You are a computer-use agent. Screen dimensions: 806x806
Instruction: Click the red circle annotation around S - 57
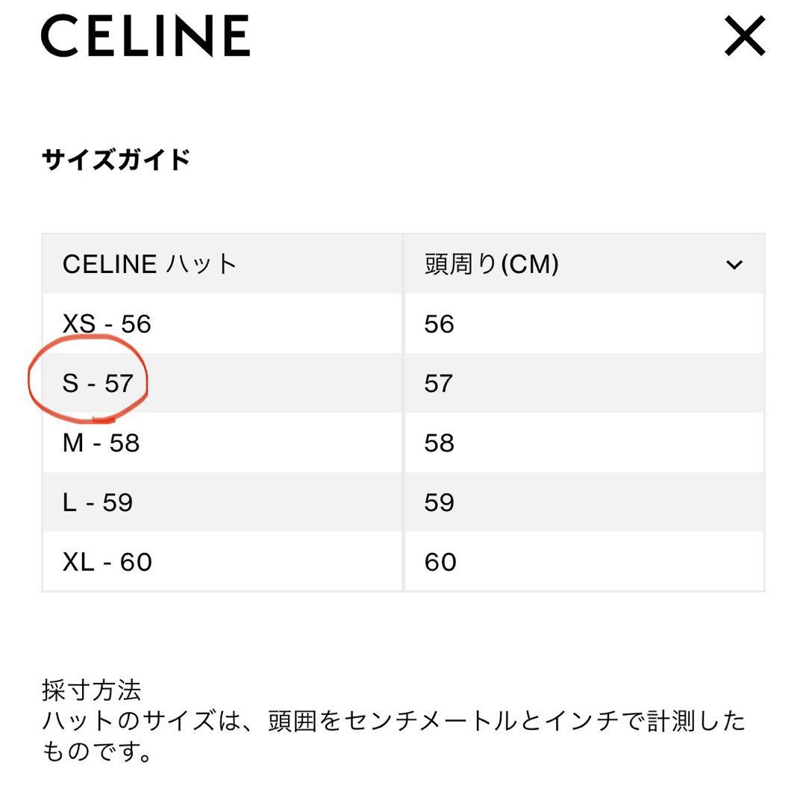click(87, 381)
